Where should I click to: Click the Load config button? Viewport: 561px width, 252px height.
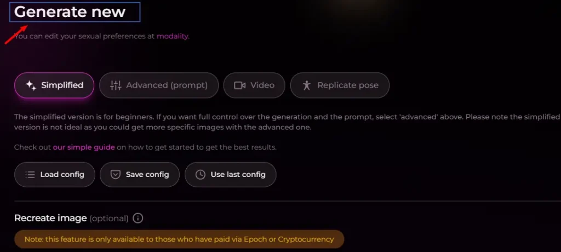point(55,175)
